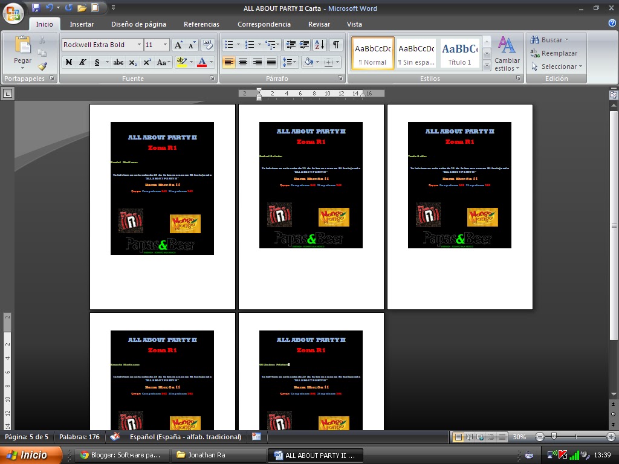Align text left

tap(228, 62)
